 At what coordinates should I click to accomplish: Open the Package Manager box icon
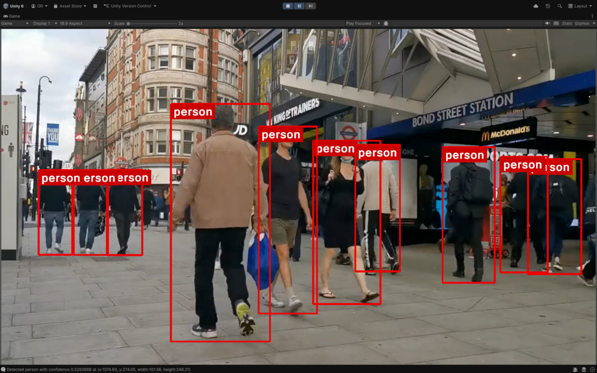(95, 6)
